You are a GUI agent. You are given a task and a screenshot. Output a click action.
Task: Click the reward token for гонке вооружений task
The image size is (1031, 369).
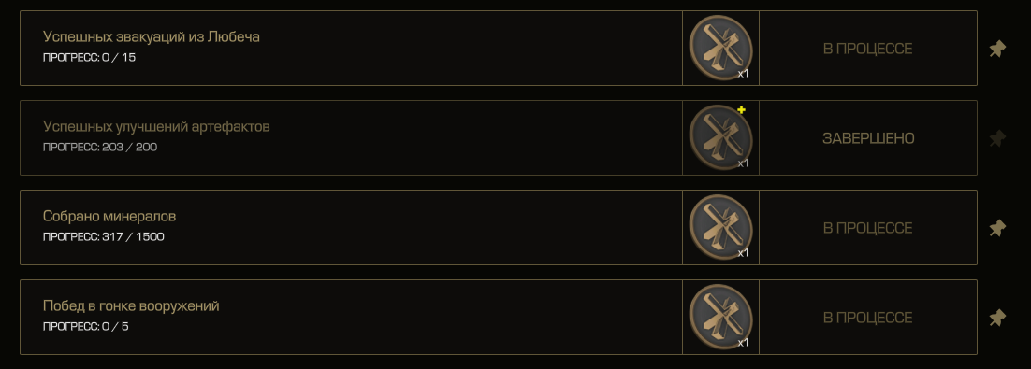[720, 317]
